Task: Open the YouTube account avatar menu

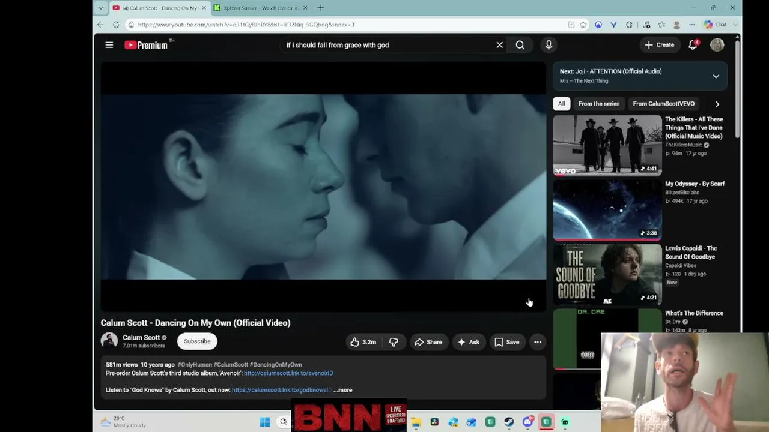Action: pyautogui.click(x=717, y=45)
